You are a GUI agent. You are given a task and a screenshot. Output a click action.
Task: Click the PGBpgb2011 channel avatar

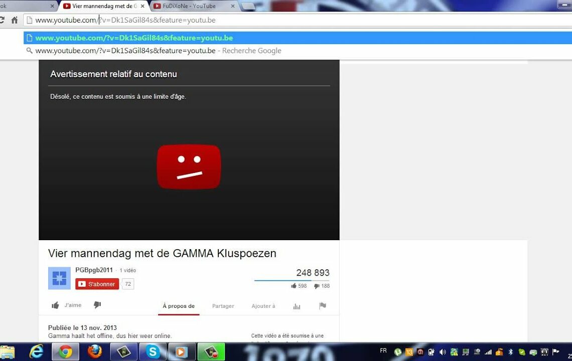pyautogui.click(x=59, y=278)
